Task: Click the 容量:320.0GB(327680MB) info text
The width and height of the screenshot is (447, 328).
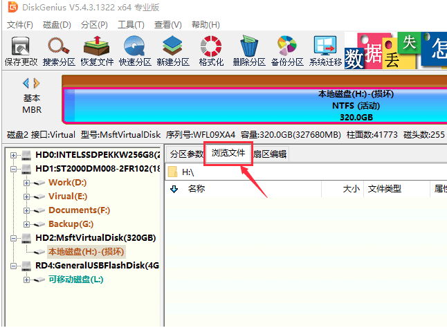Action: pyautogui.click(x=291, y=134)
